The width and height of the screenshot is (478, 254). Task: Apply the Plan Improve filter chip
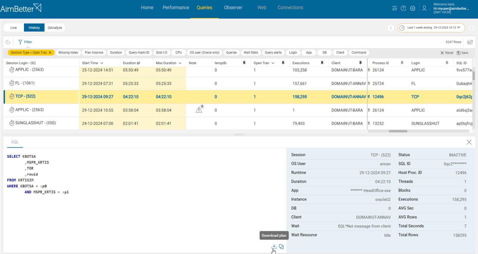click(94, 53)
